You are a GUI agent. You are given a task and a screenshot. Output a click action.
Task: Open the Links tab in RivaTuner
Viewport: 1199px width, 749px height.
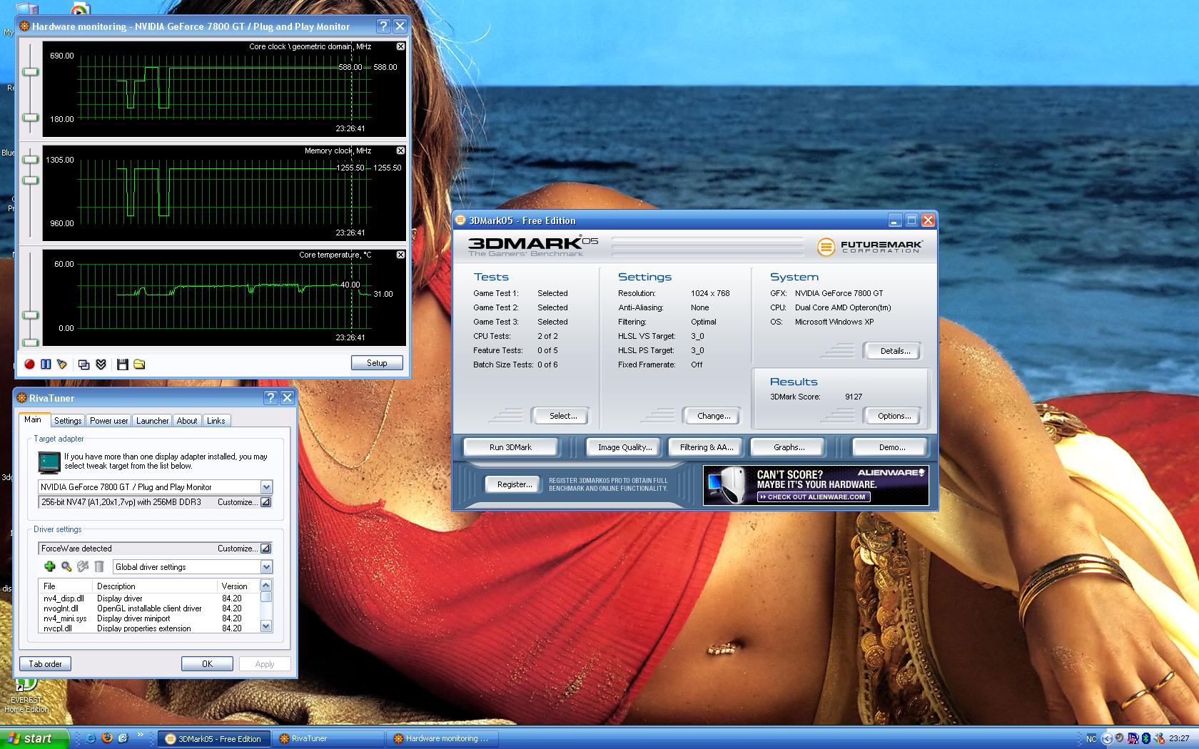click(216, 421)
